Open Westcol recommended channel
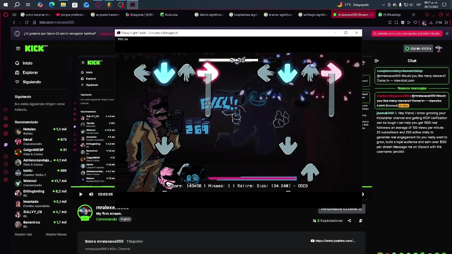The width and height of the screenshot is (452, 254). click(41, 183)
